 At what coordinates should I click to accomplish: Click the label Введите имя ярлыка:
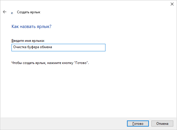[28, 41]
